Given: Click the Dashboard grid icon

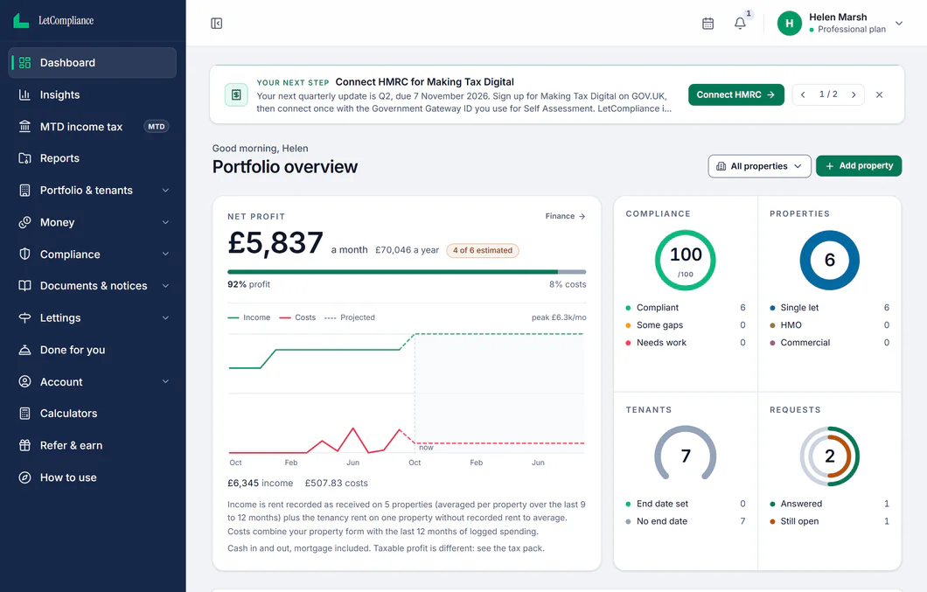Looking at the screenshot, I should 24,63.
